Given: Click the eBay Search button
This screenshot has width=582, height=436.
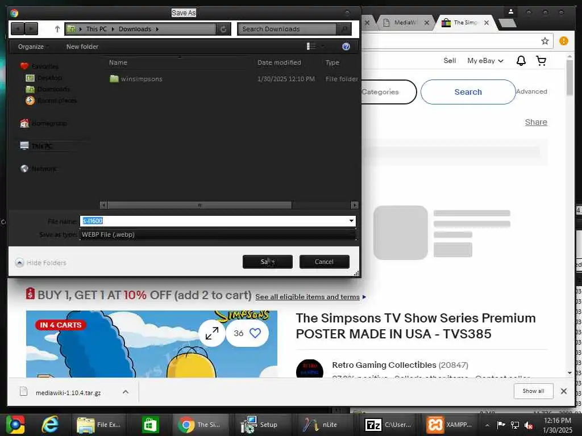Looking at the screenshot, I should tap(468, 92).
